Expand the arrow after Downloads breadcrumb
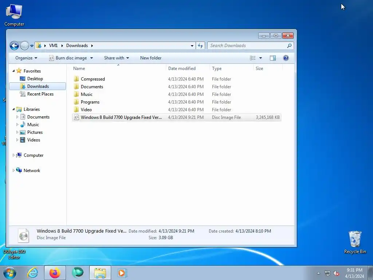Viewport: 373px width, 280px height. pyautogui.click(x=92, y=46)
